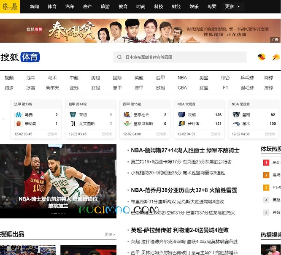The height and width of the screenshot is (255, 281).
Task: Click the search input field
Action: click(x=180, y=57)
